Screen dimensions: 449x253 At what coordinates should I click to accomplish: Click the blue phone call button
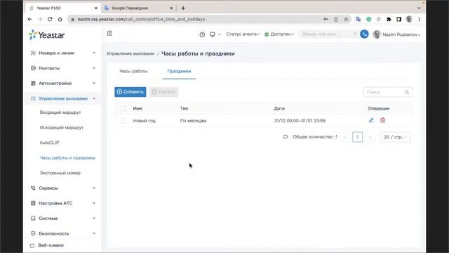[x=364, y=34]
